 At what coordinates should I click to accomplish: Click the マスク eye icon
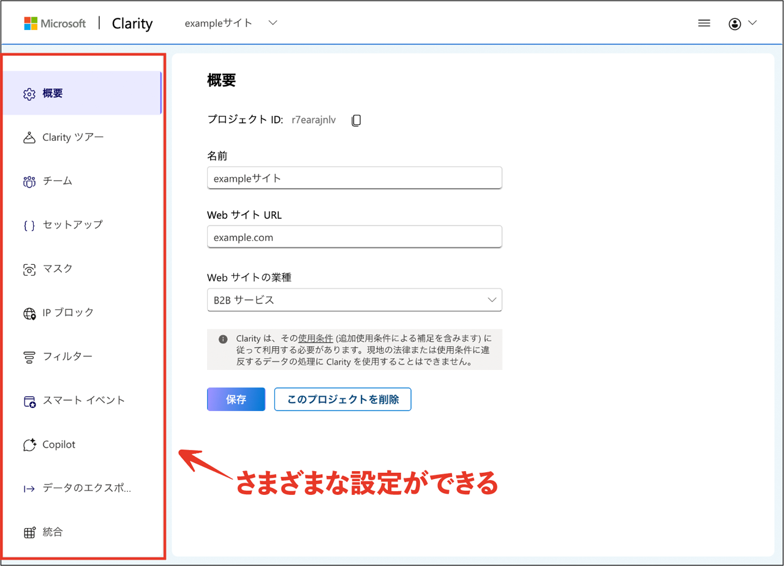coord(29,269)
